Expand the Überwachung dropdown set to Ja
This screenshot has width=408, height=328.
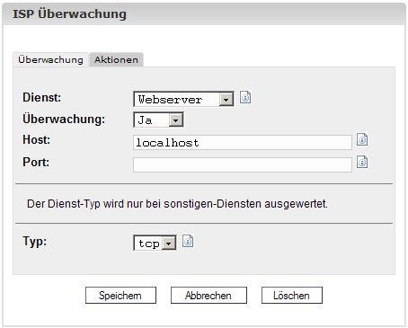[158, 120]
